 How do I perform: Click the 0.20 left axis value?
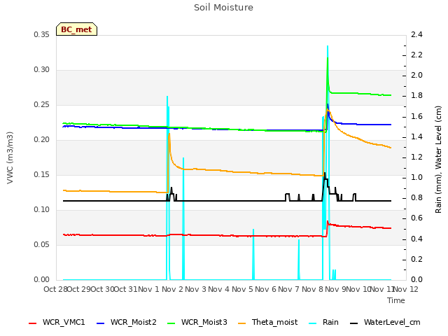tap(42, 140)
